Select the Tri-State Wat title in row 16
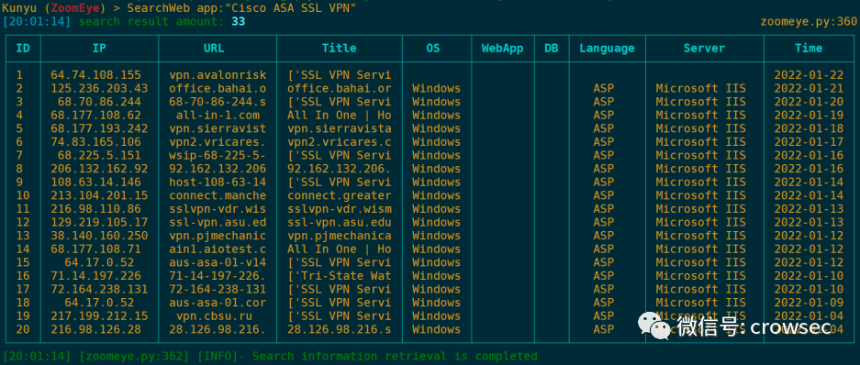The image size is (860, 365). pos(339,276)
